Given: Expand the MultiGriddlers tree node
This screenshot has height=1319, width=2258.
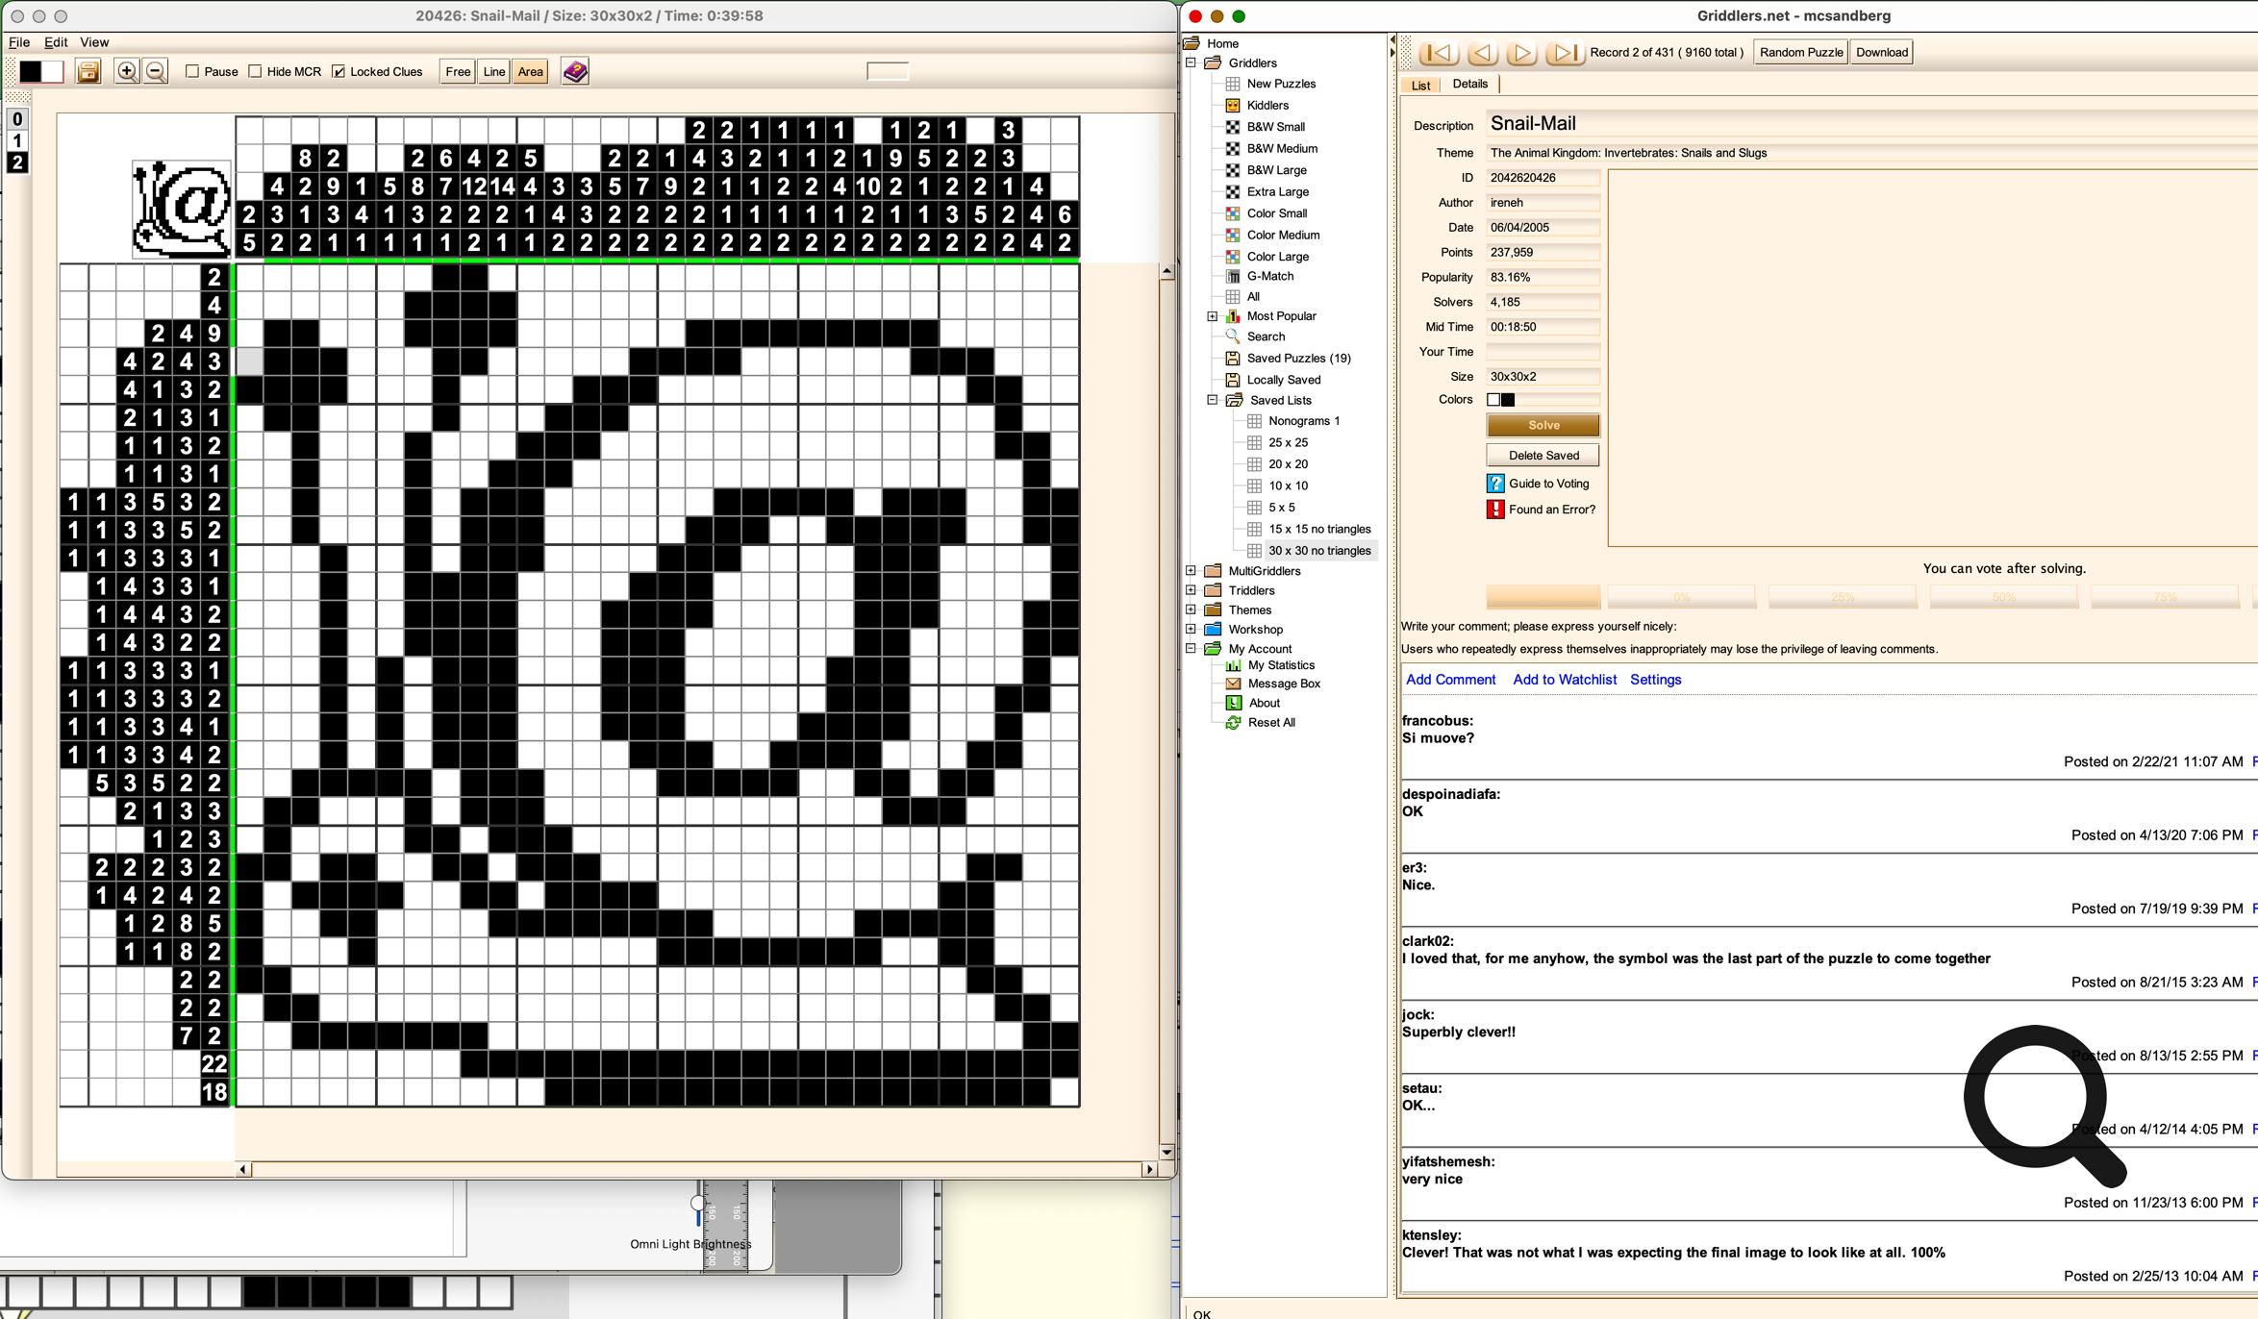Looking at the screenshot, I should pyautogui.click(x=1191, y=570).
